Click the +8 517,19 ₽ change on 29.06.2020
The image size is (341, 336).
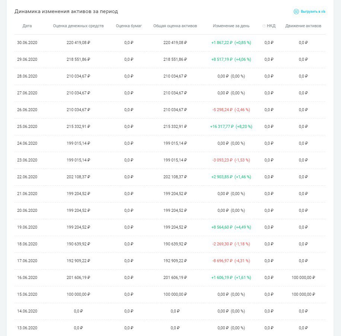(222, 59)
